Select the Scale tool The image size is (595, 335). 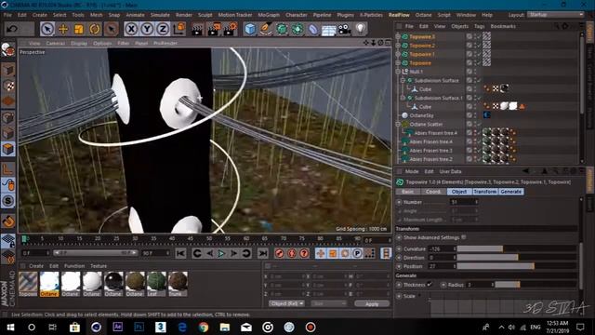point(79,29)
